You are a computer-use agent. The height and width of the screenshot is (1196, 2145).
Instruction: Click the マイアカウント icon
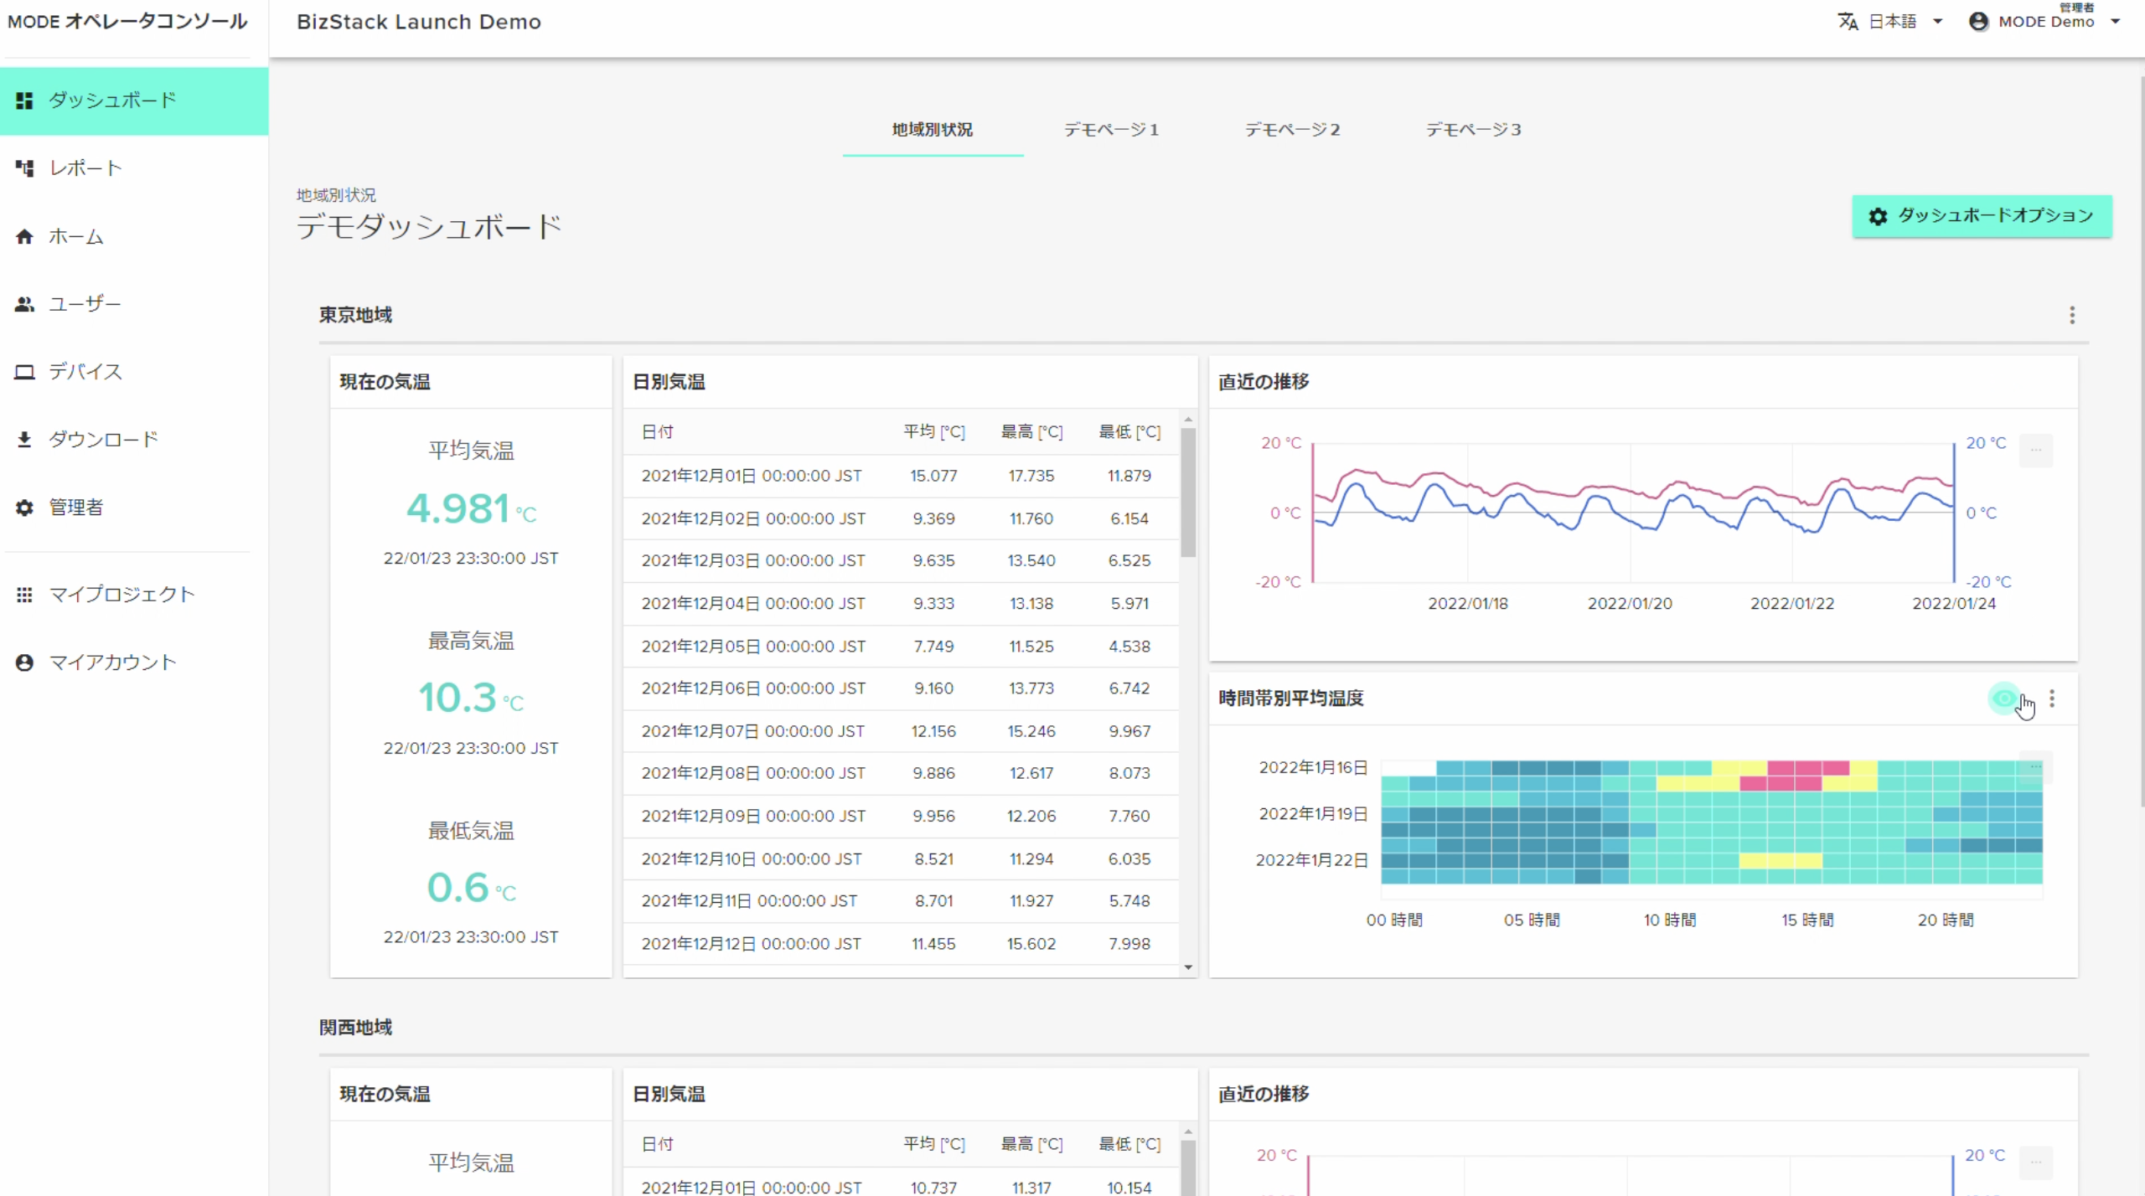pyautogui.click(x=24, y=662)
